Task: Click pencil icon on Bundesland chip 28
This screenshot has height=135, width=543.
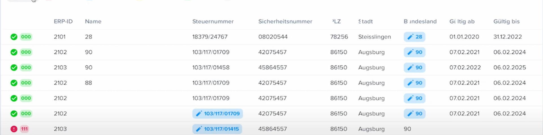Action: (410, 37)
